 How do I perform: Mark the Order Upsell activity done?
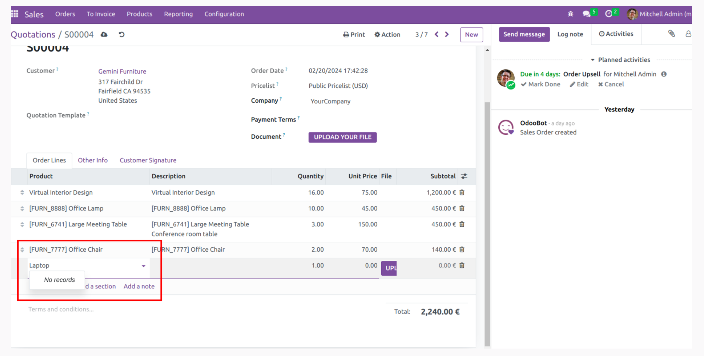tap(540, 84)
